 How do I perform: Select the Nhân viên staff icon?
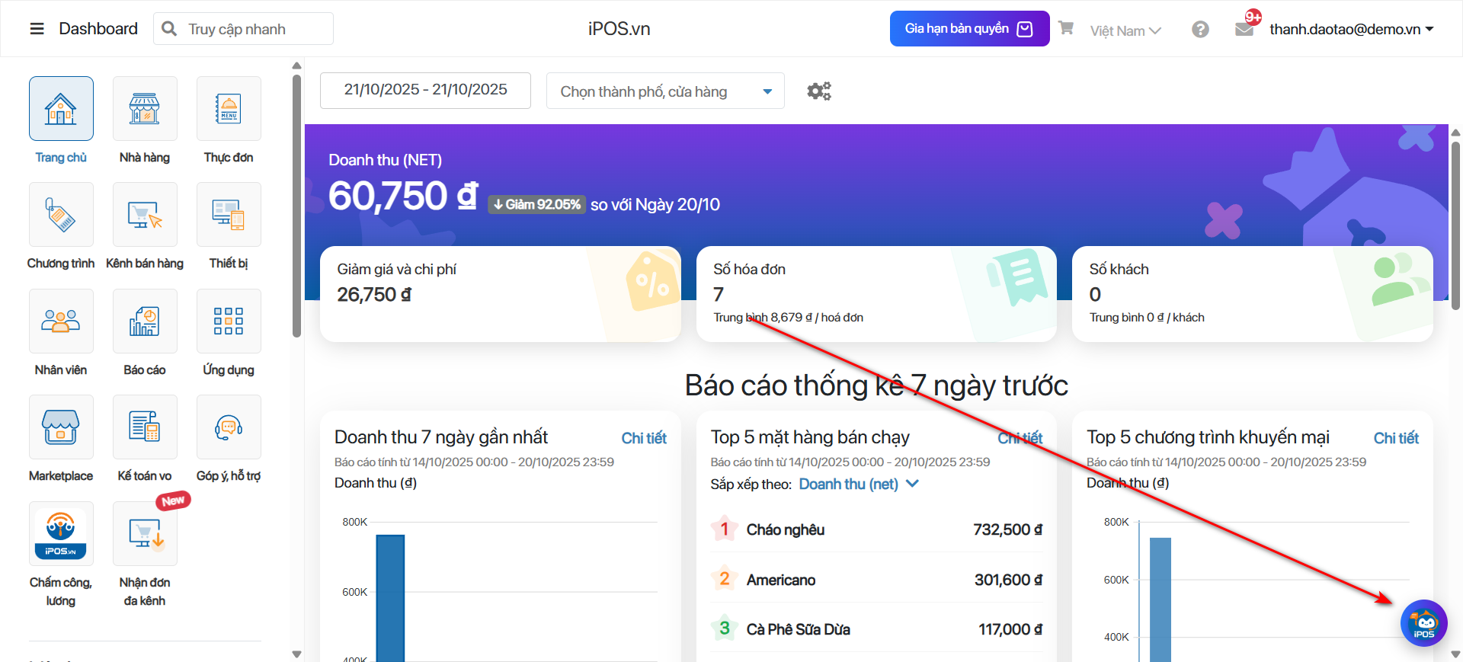coord(61,321)
